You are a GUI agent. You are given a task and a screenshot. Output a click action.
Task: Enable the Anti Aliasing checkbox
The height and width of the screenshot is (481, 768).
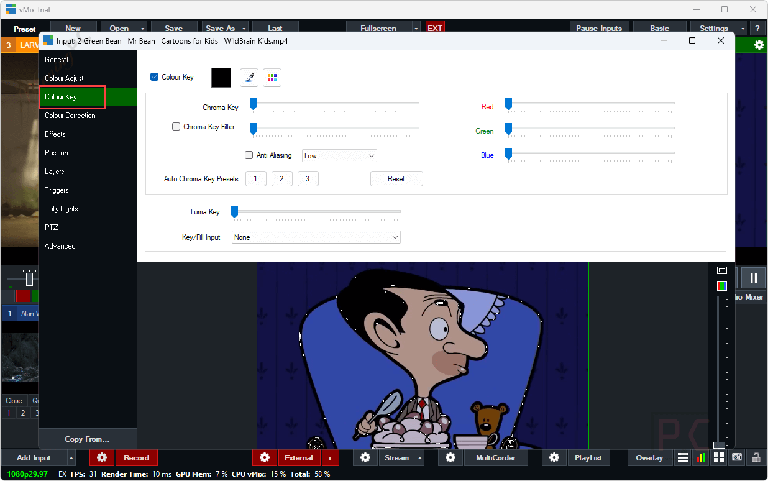[x=249, y=155]
